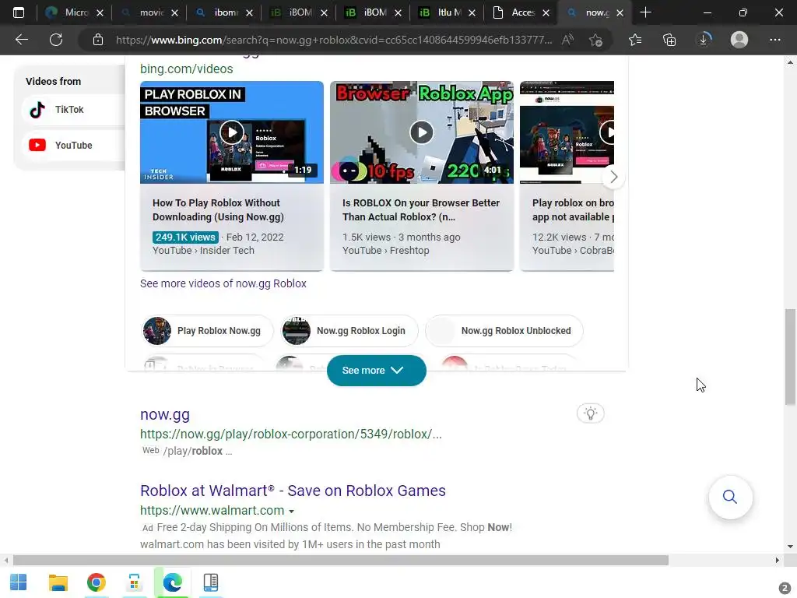Go back to the previous page

click(21, 40)
